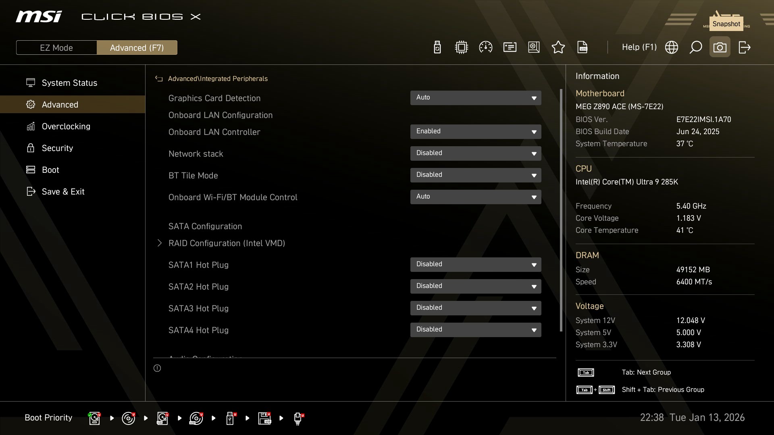The image size is (774, 435).
Task: Expand RAID Configuration (Intel VMD)
Action: [x=226, y=243]
